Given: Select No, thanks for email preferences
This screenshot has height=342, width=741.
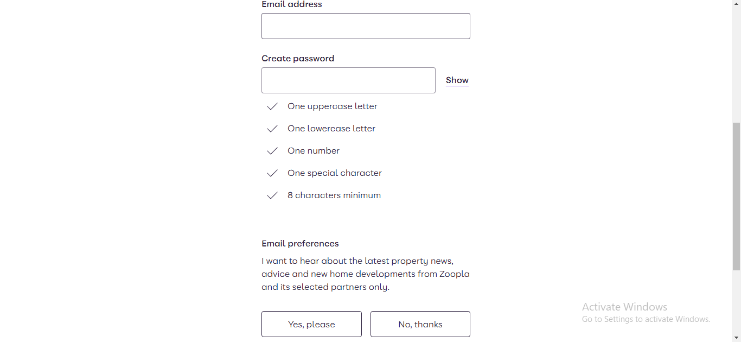Looking at the screenshot, I should coord(420,324).
